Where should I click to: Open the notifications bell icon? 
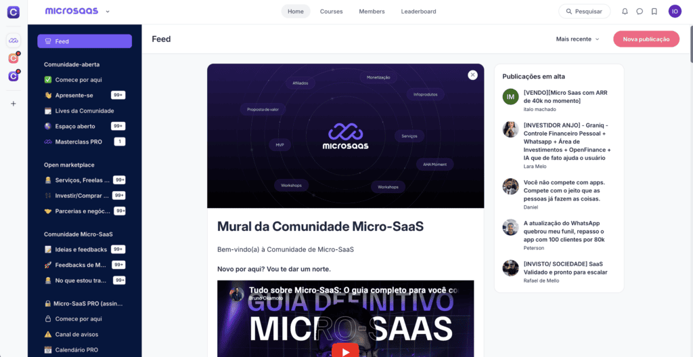point(625,12)
